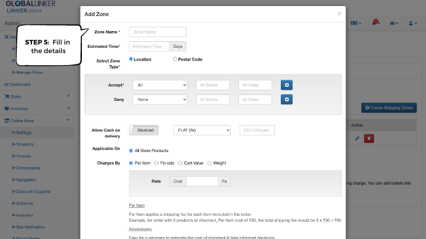Click the Create Shipping Zones button

click(389, 108)
